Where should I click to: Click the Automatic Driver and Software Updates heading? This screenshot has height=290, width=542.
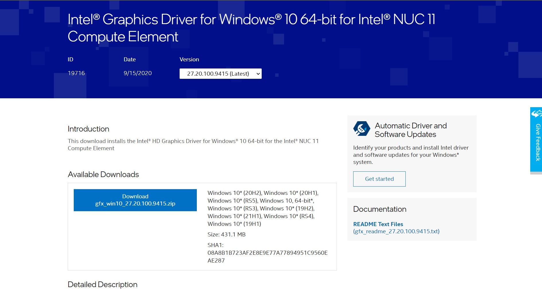tap(411, 130)
